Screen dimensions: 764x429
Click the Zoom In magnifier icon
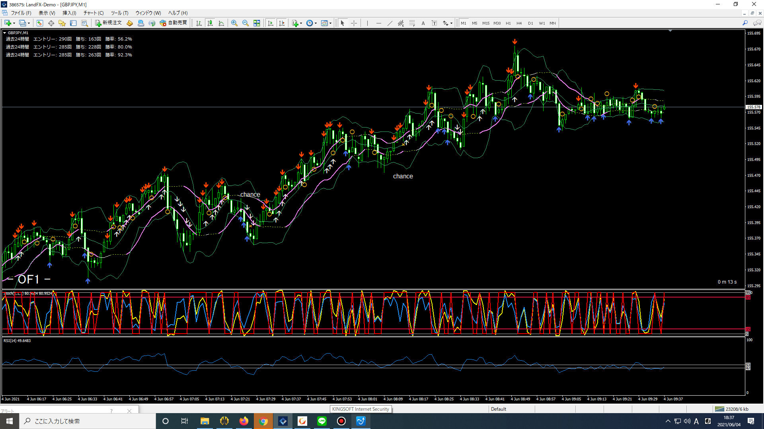pyautogui.click(x=234, y=23)
